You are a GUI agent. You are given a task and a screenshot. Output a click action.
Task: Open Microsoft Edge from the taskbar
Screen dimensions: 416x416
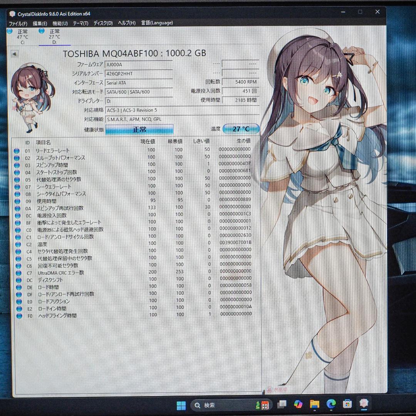click(x=331, y=404)
